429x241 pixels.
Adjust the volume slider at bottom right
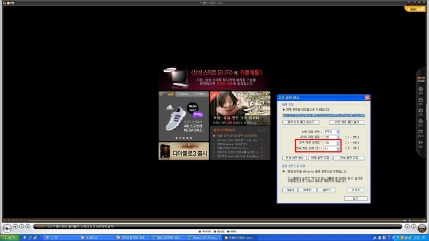(x=419, y=220)
